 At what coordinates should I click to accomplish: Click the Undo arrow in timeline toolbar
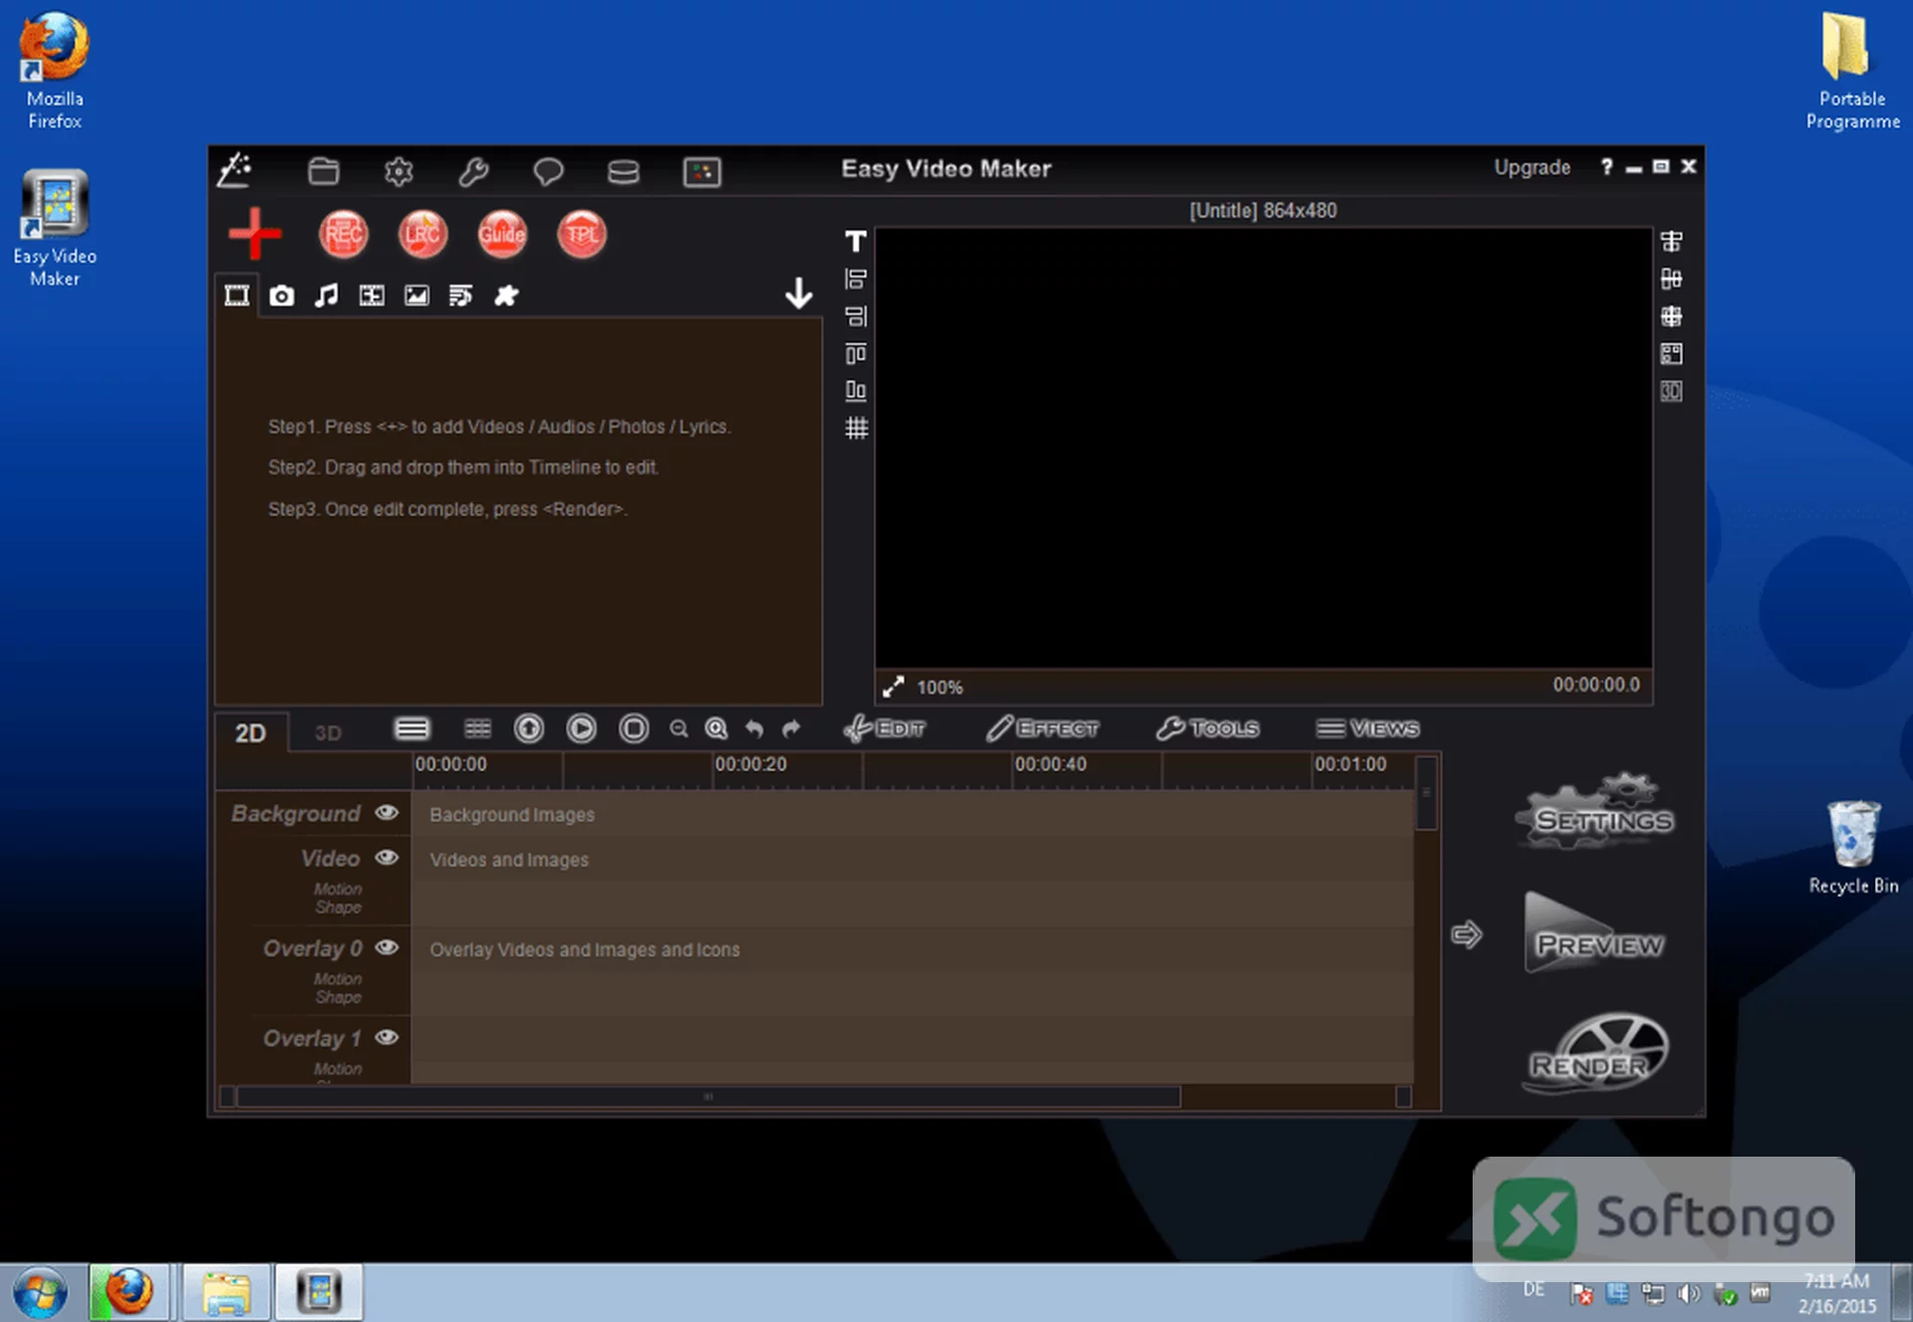coord(754,729)
